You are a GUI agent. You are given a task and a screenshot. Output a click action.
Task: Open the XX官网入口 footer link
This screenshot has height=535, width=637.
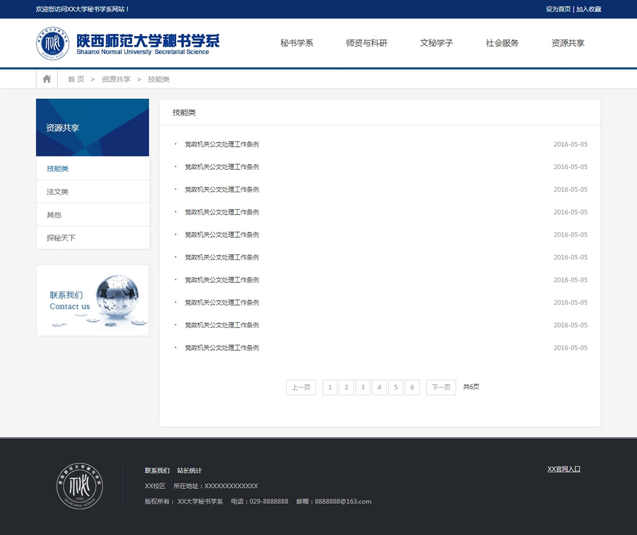pyautogui.click(x=564, y=469)
